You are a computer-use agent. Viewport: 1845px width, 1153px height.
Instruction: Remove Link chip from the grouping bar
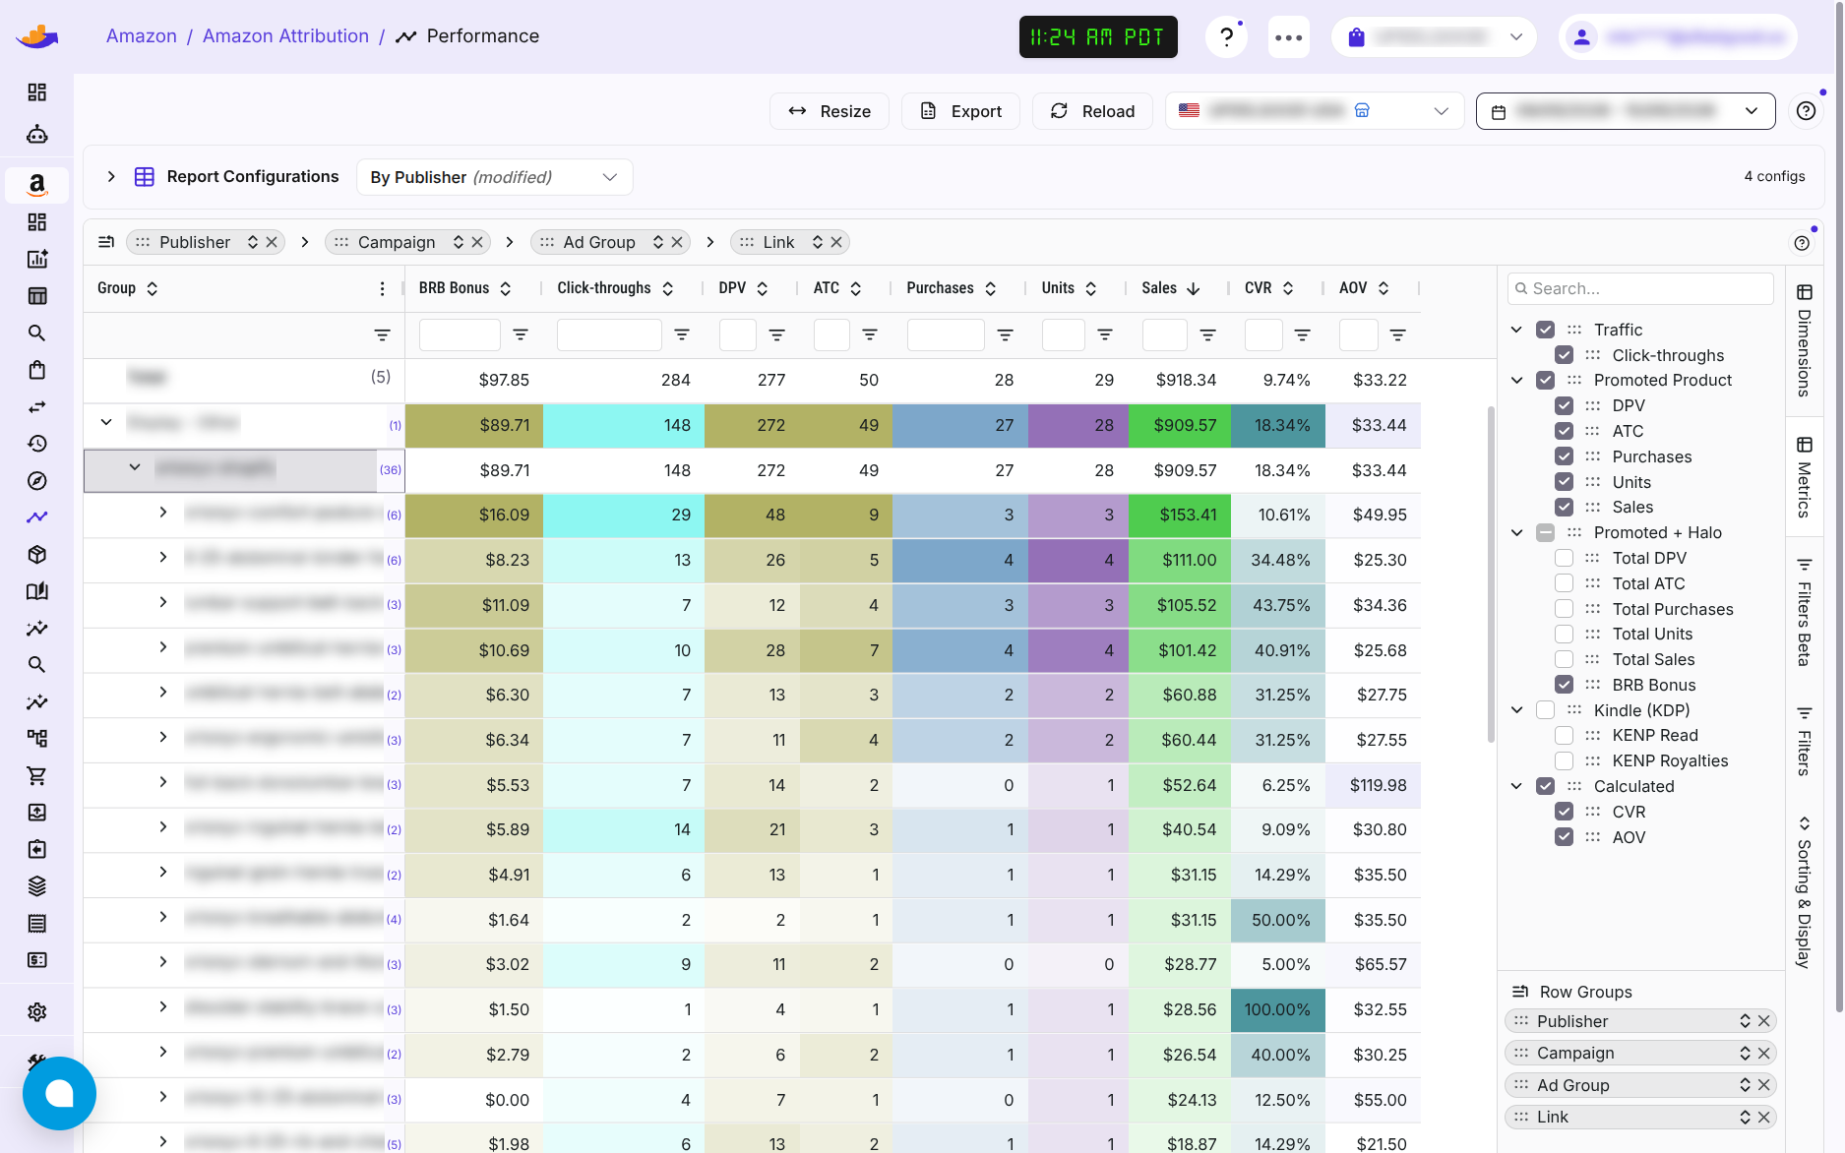(x=836, y=242)
